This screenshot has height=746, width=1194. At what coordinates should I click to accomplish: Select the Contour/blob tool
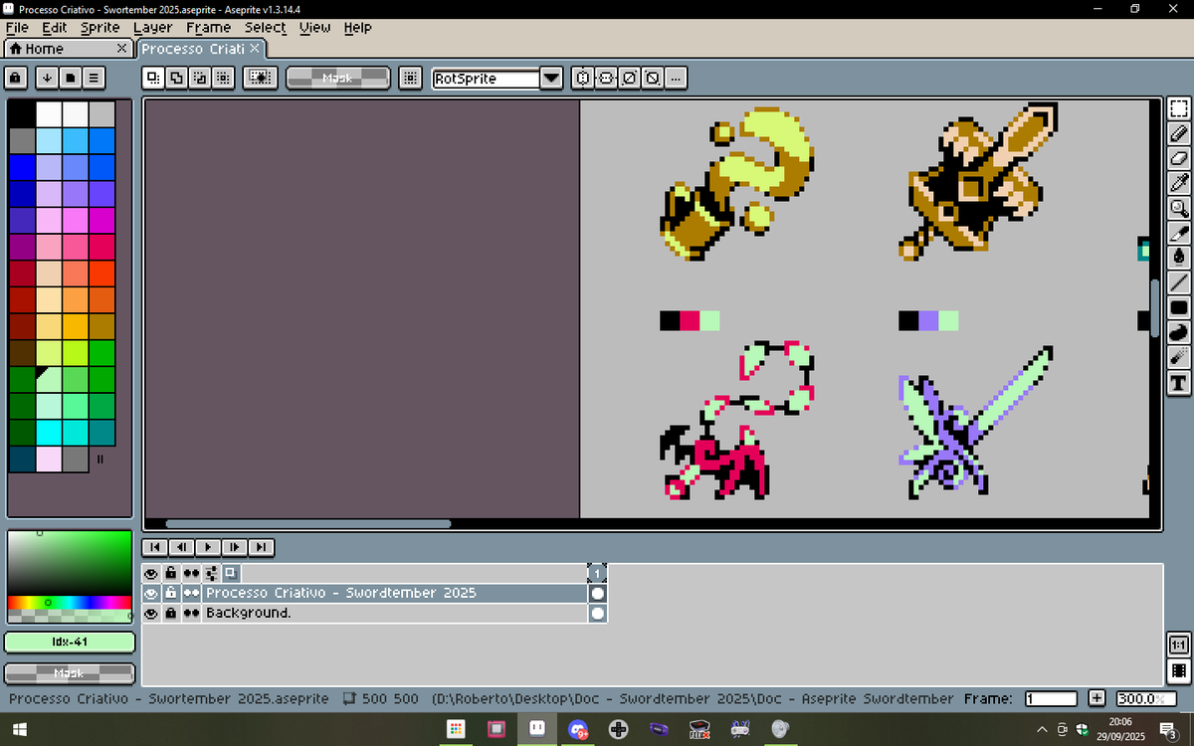point(1178,332)
